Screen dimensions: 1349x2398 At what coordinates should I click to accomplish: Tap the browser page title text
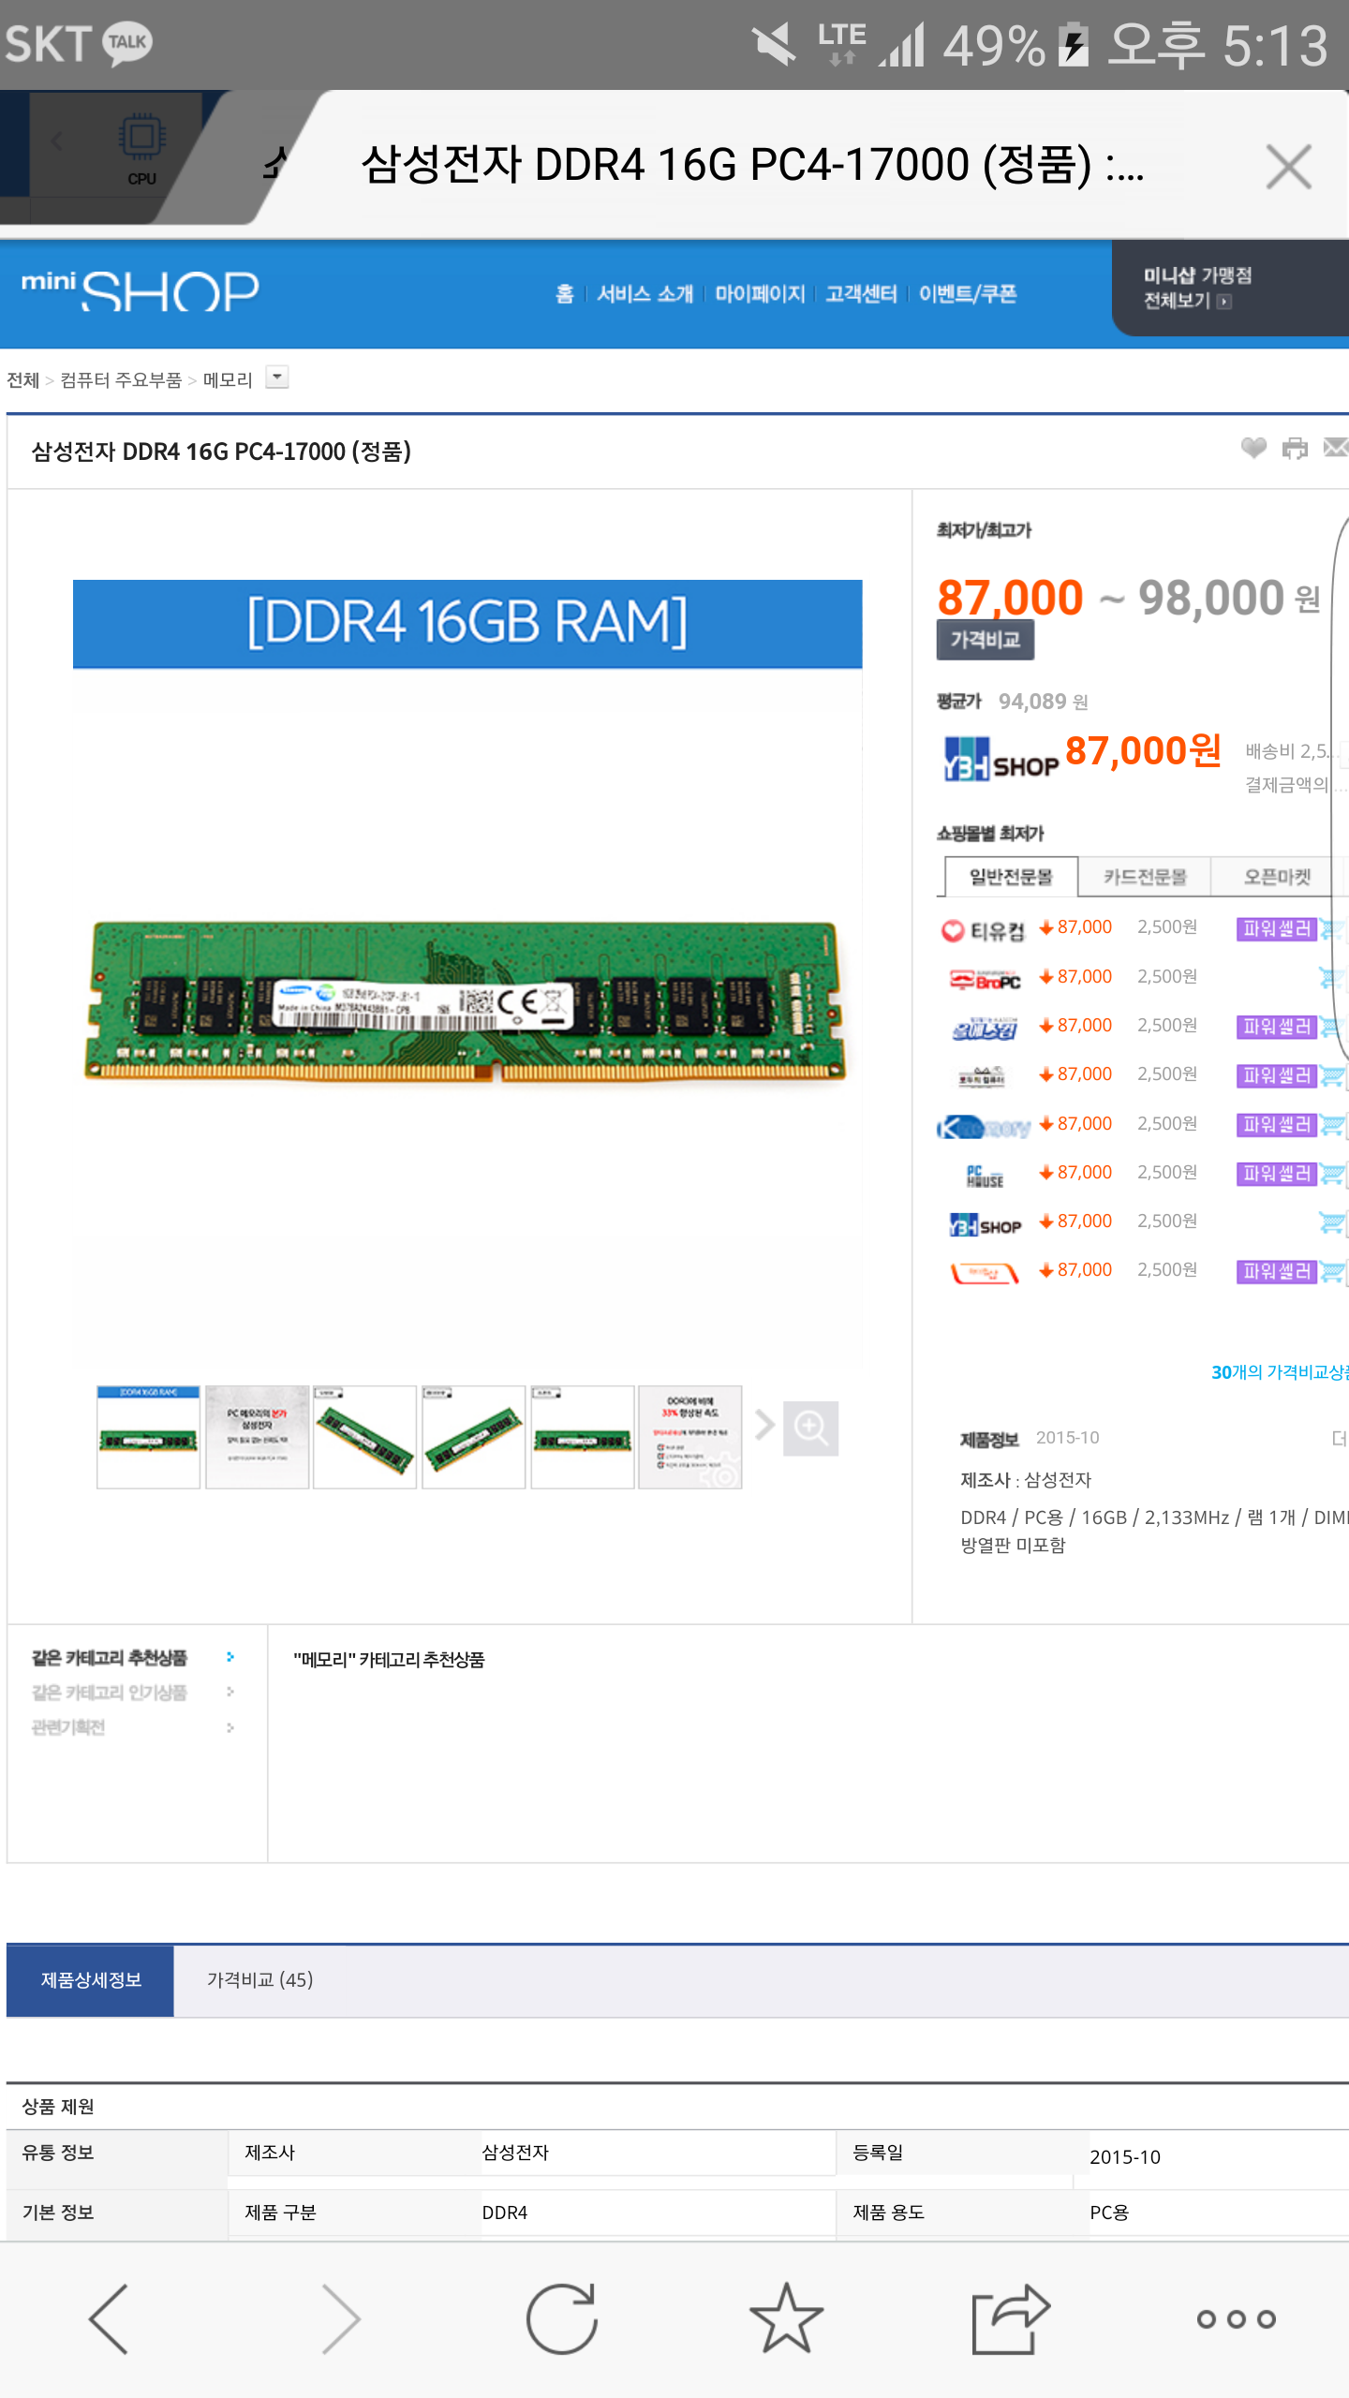coord(751,165)
